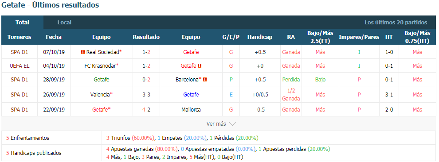This screenshot has height=162, width=439.
Task: Click the chevron icon after Ver más
Action: pos(232,124)
